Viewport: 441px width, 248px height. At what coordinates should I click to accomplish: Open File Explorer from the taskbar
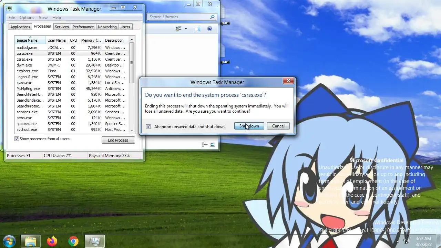tap(30, 241)
